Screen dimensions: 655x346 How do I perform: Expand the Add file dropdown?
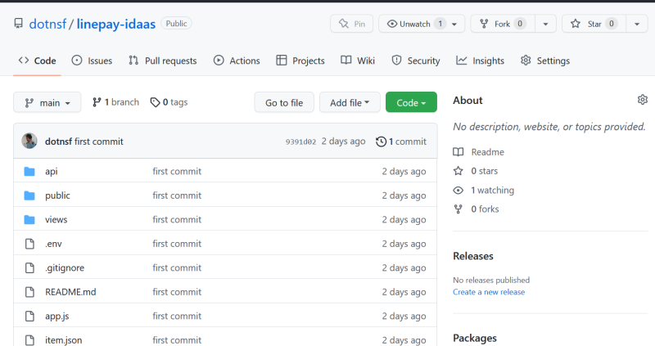click(350, 103)
